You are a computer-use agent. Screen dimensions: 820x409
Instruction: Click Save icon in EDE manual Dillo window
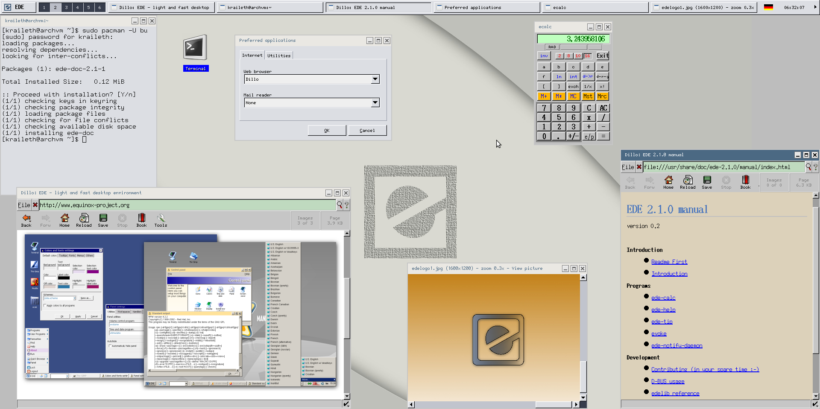(707, 183)
